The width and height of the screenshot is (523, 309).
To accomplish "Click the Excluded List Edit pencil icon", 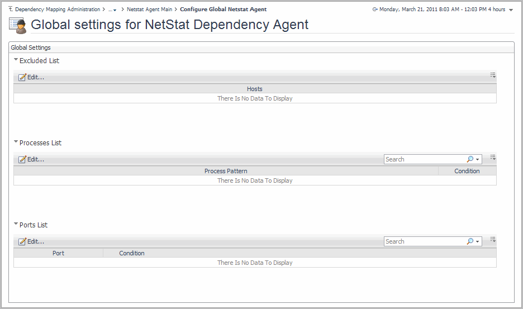I will [x=22, y=78].
